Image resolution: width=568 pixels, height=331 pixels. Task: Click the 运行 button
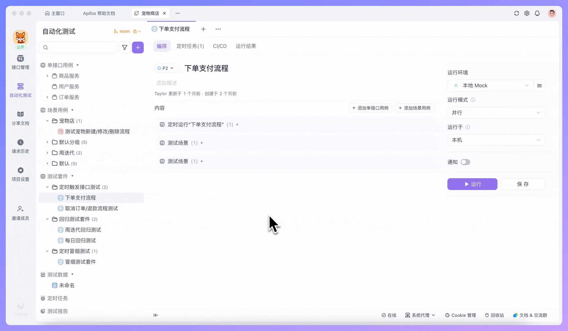point(472,184)
